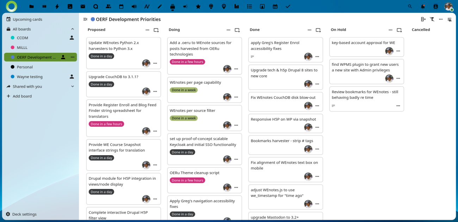Click assignee avatar on 'Bookmarks harvester' card
Screen dimensions: 458x222
308,149
